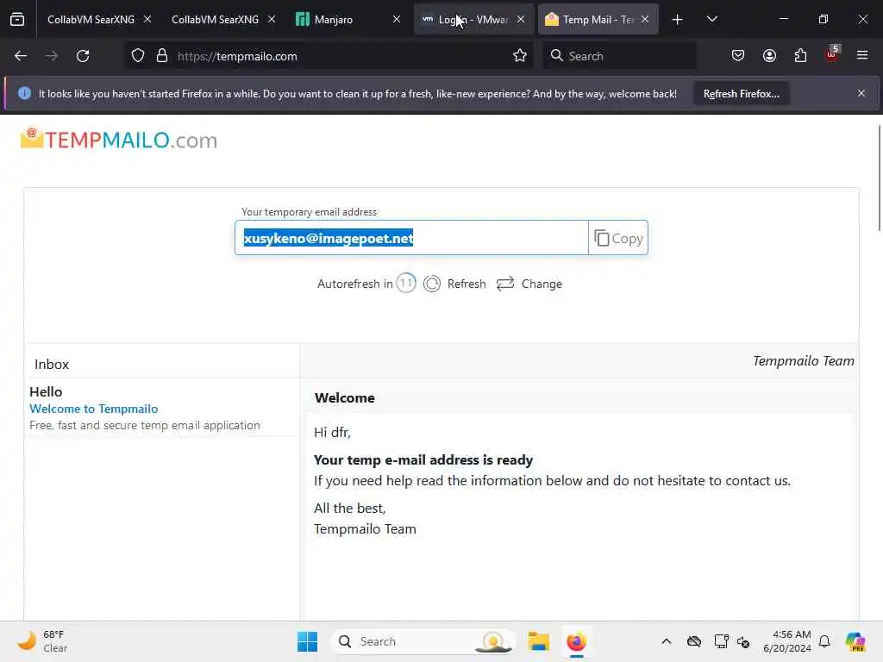The height and width of the screenshot is (662, 883).
Task: Reload the current page
Action: pyautogui.click(x=83, y=56)
